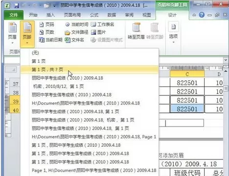The image size is (229, 176).
Task: Insert 页码 page number element
Action: pyautogui.click(x=46, y=24)
